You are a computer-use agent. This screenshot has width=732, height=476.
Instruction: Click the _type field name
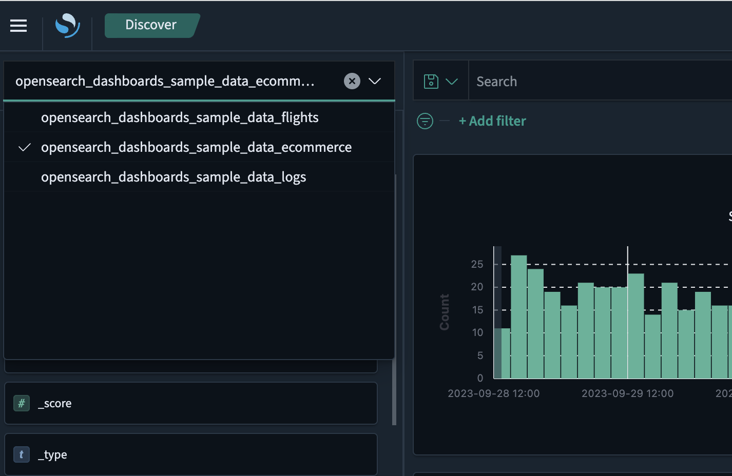click(x=53, y=454)
